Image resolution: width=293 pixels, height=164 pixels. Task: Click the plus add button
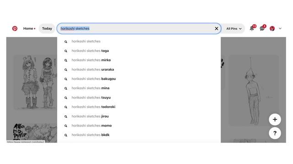point(275,119)
